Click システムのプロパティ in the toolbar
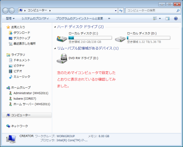This screenshot has height=147, width=183. [35, 19]
